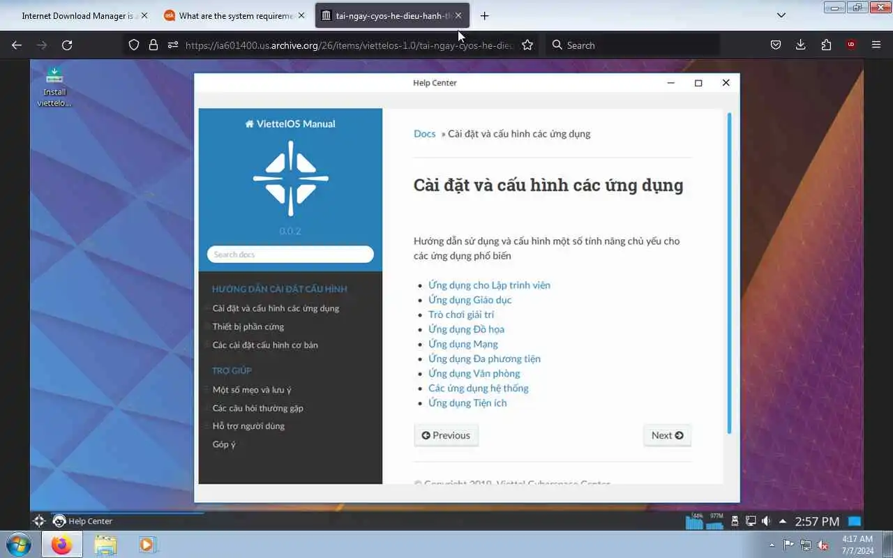
Task: Open ViettelOS network tray icon
Action: [751, 520]
